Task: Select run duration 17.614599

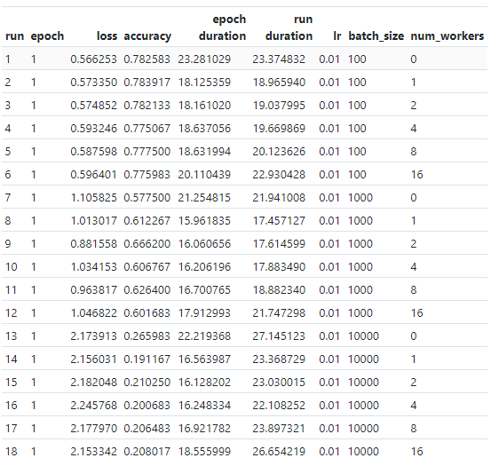Action: point(279,244)
